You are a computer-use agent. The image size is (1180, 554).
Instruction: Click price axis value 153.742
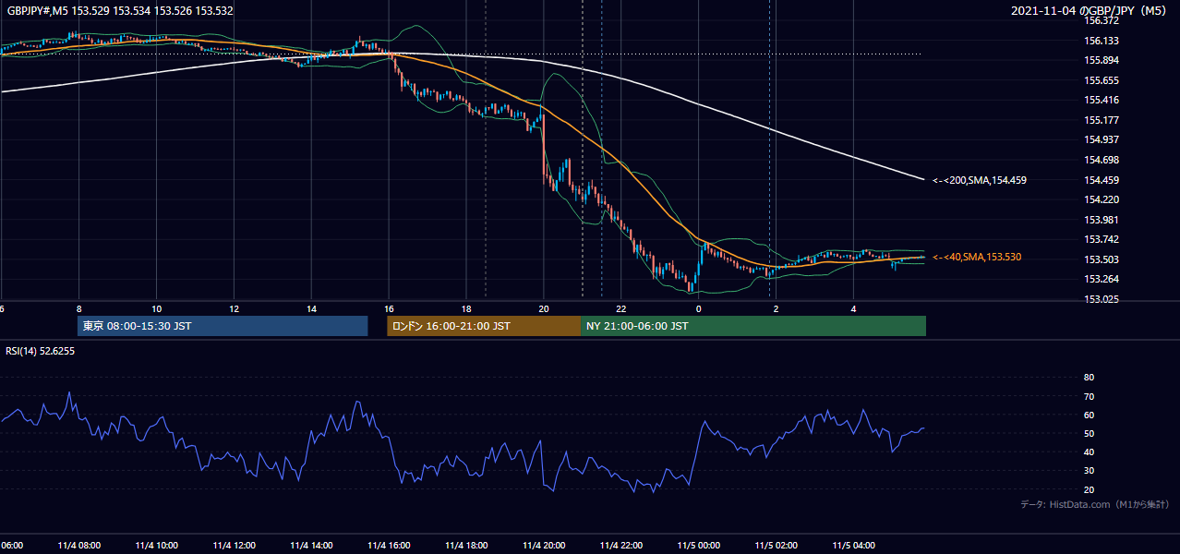click(1102, 239)
